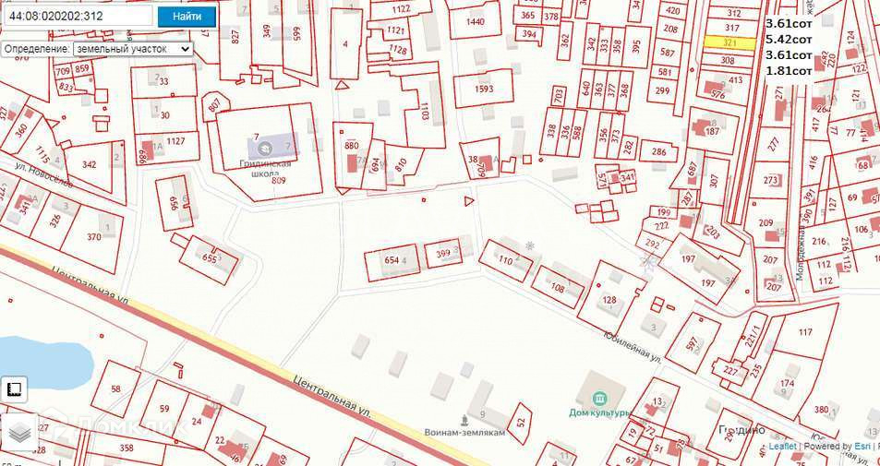The height and width of the screenshot is (466, 880).
Task: Select parcel 59
Action: pos(164,408)
